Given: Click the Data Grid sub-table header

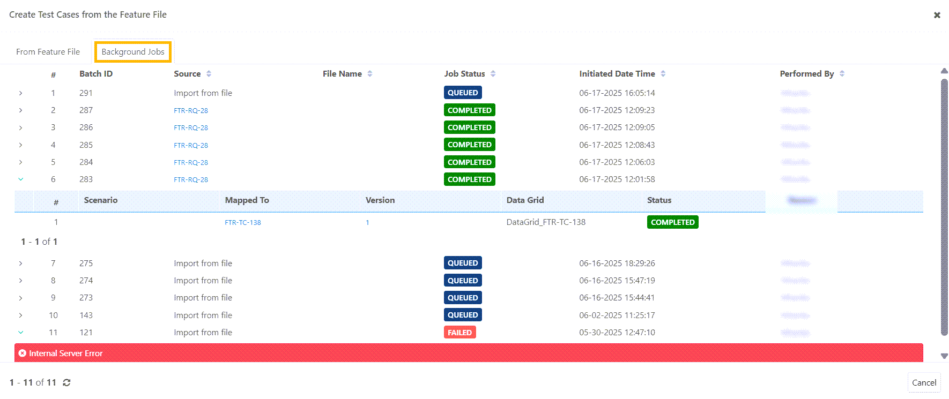Looking at the screenshot, I should (x=525, y=200).
